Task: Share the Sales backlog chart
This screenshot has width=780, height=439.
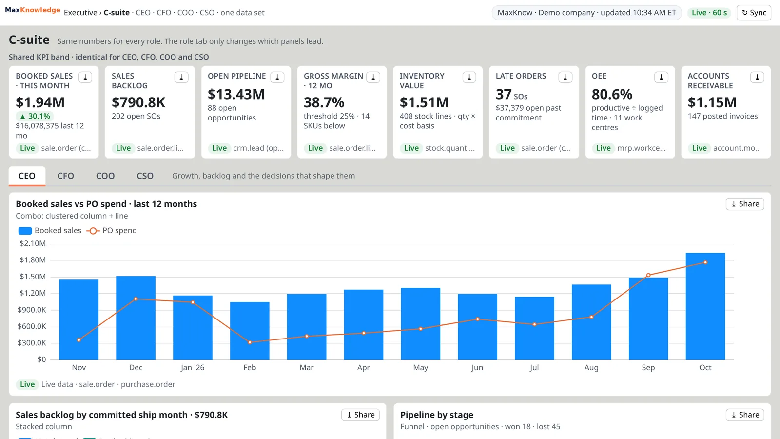Action: [360, 415]
